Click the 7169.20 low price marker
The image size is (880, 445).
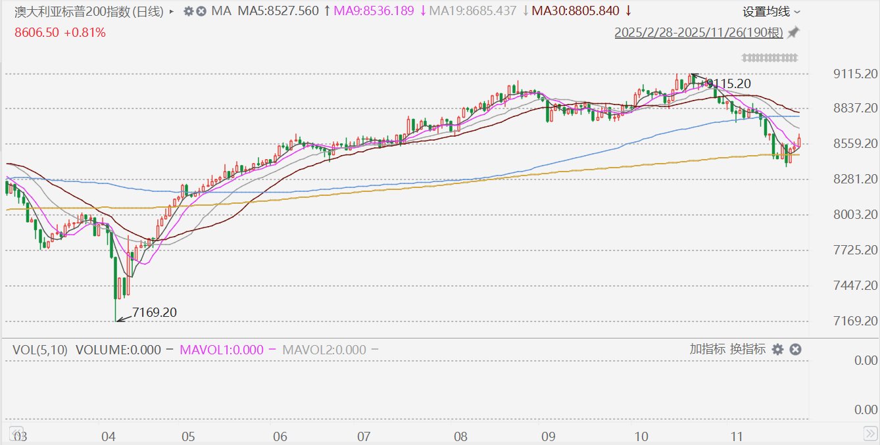pyautogui.click(x=154, y=312)
